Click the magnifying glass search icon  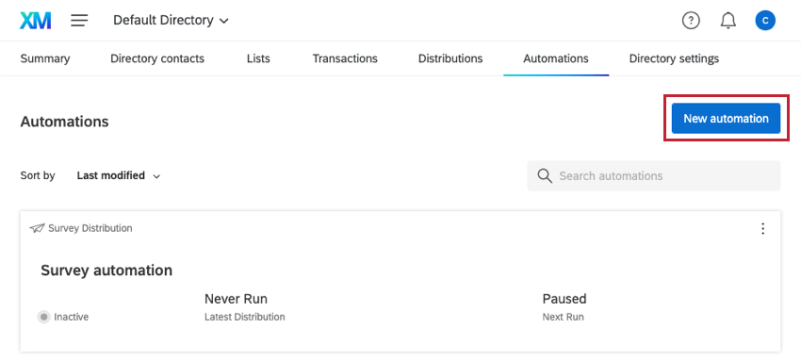(x=545, y=176)
